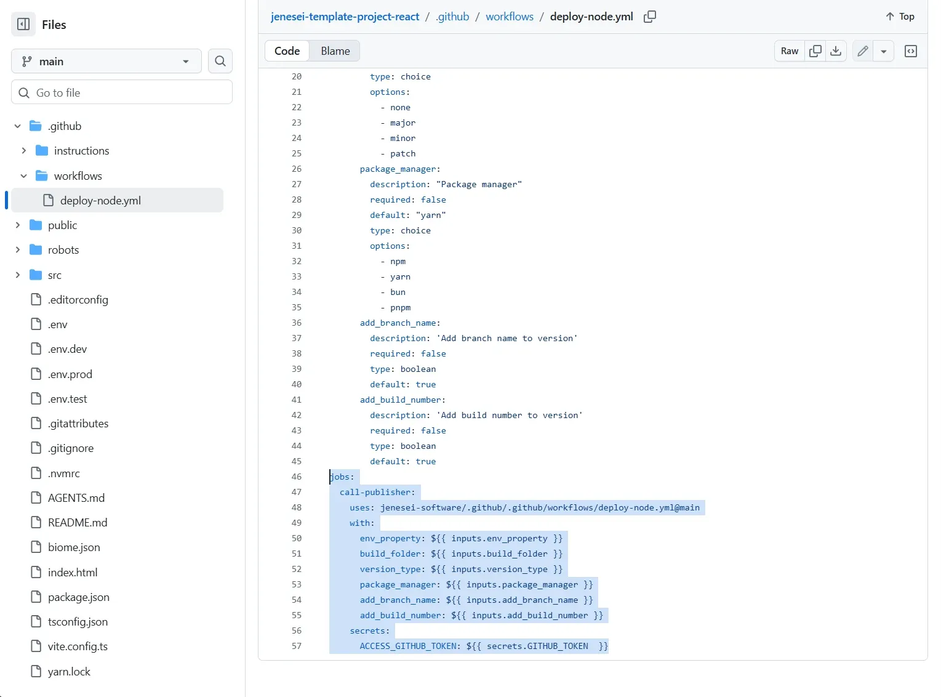Screen dimensions: 941x697
Task: Click the instructions folder icon
Action: (42, 151)
